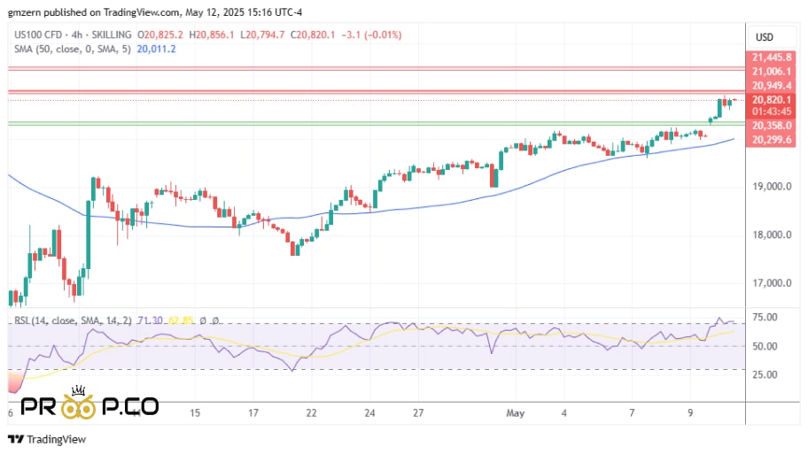
Task: Click the date label 22 on time axis
Action: tap(311, 412)
